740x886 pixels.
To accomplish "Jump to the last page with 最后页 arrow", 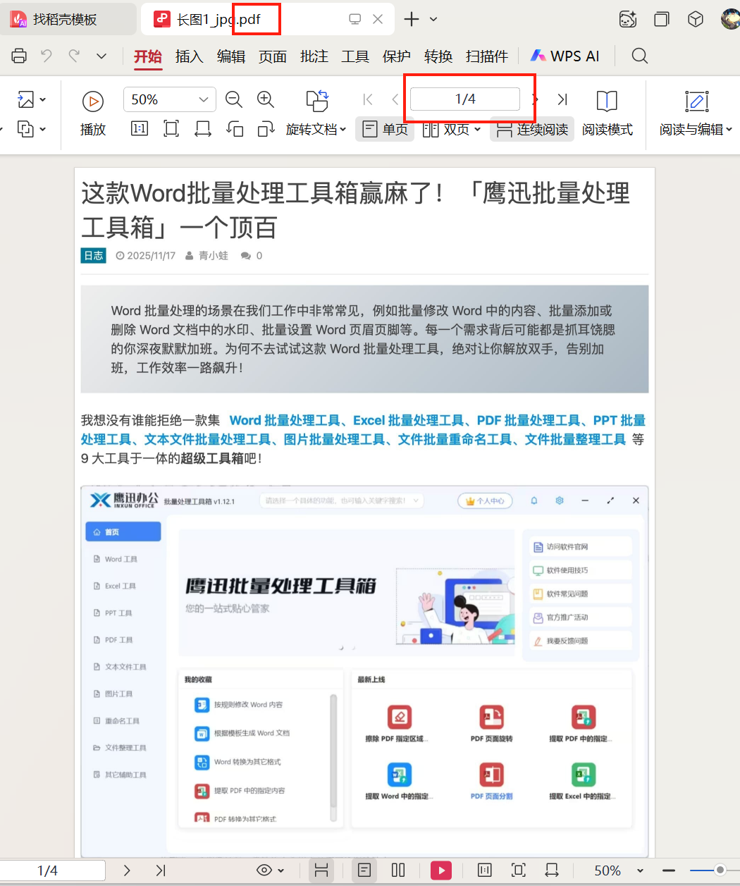I will (x=562, y=99).
